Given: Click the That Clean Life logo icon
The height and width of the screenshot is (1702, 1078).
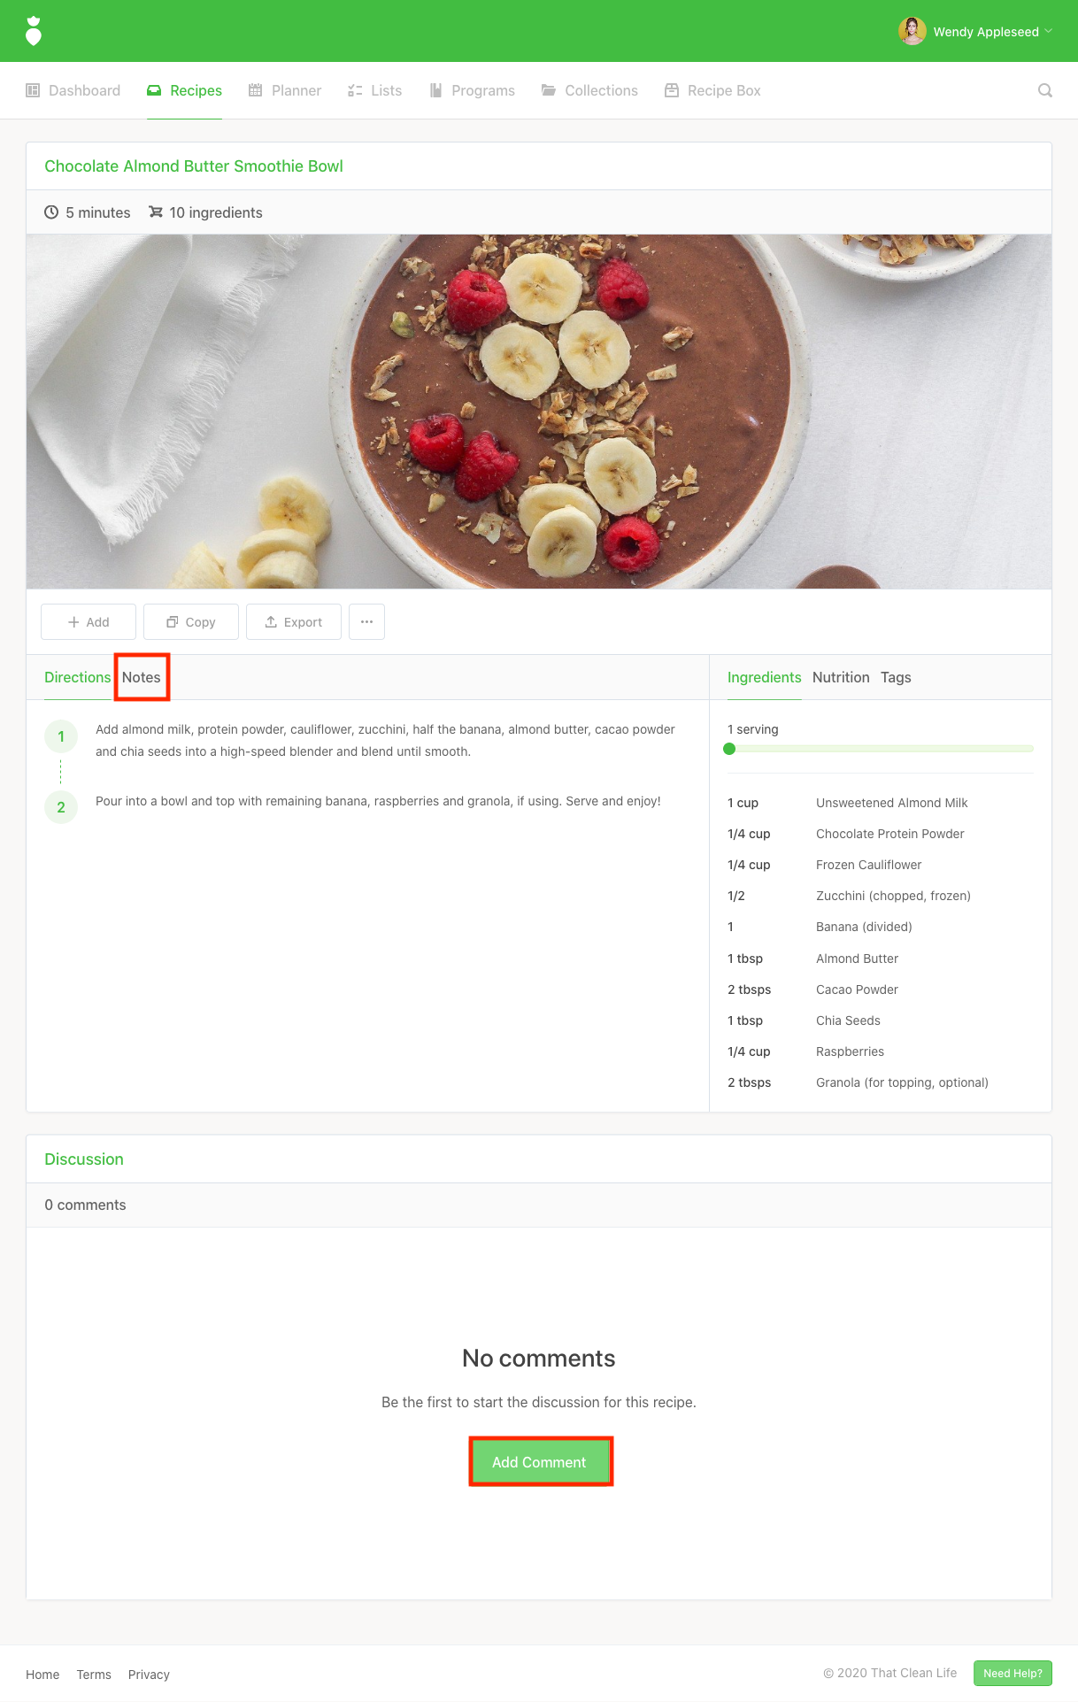Looking at the screenshot, I should pos(34,31).
